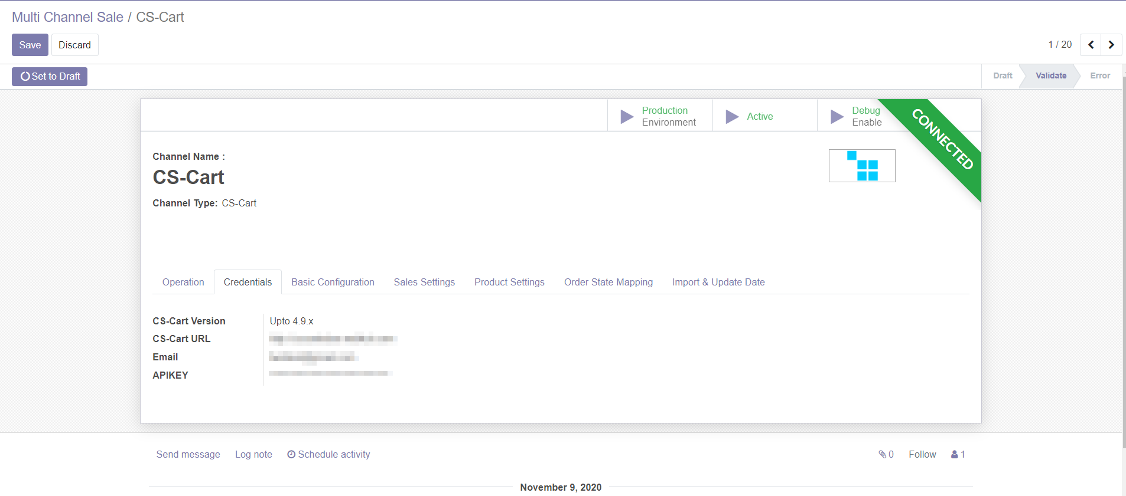Viewport: 1126px width, 496px height.
Task: Switch to the Operation tab
Action: pyautogui.click(x=183, y=282)
